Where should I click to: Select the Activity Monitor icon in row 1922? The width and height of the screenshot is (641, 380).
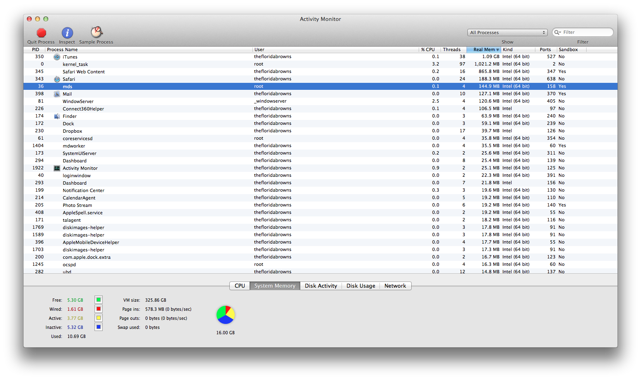pyautogui.click(x=57, y=168)
